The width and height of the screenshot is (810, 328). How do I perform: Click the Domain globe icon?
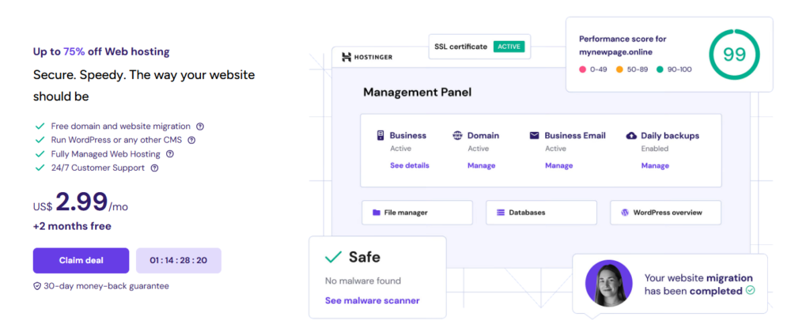457,136
